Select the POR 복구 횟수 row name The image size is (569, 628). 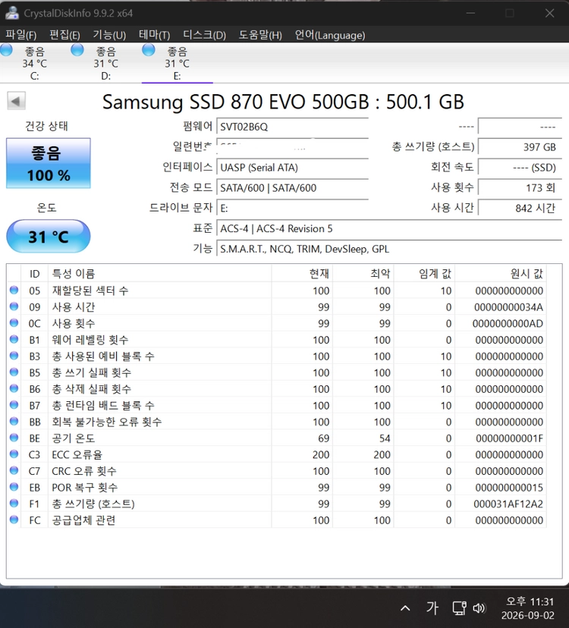pyautogui.click(x=84, y=488)
